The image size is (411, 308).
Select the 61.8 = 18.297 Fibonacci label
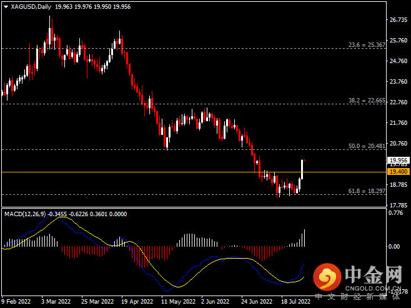367,191
